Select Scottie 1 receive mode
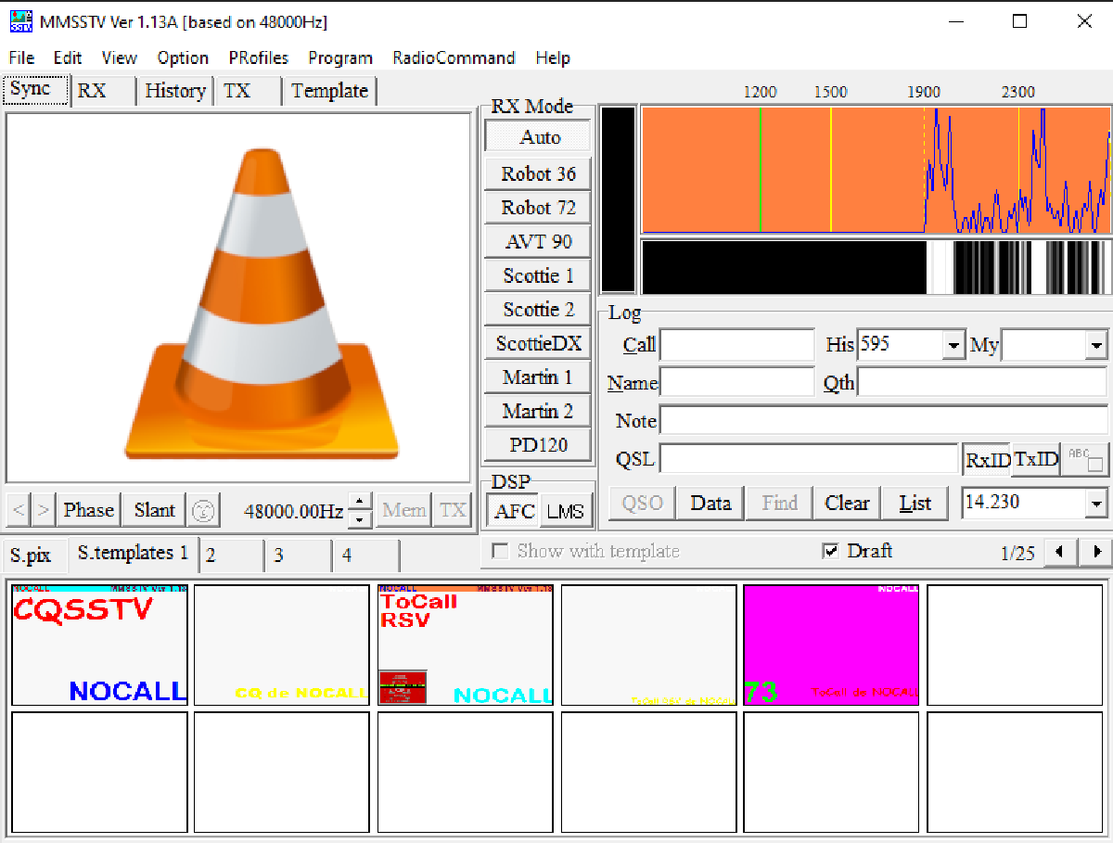The width and height of the screenshot is (1113, 843). click(x=536, y=275)
